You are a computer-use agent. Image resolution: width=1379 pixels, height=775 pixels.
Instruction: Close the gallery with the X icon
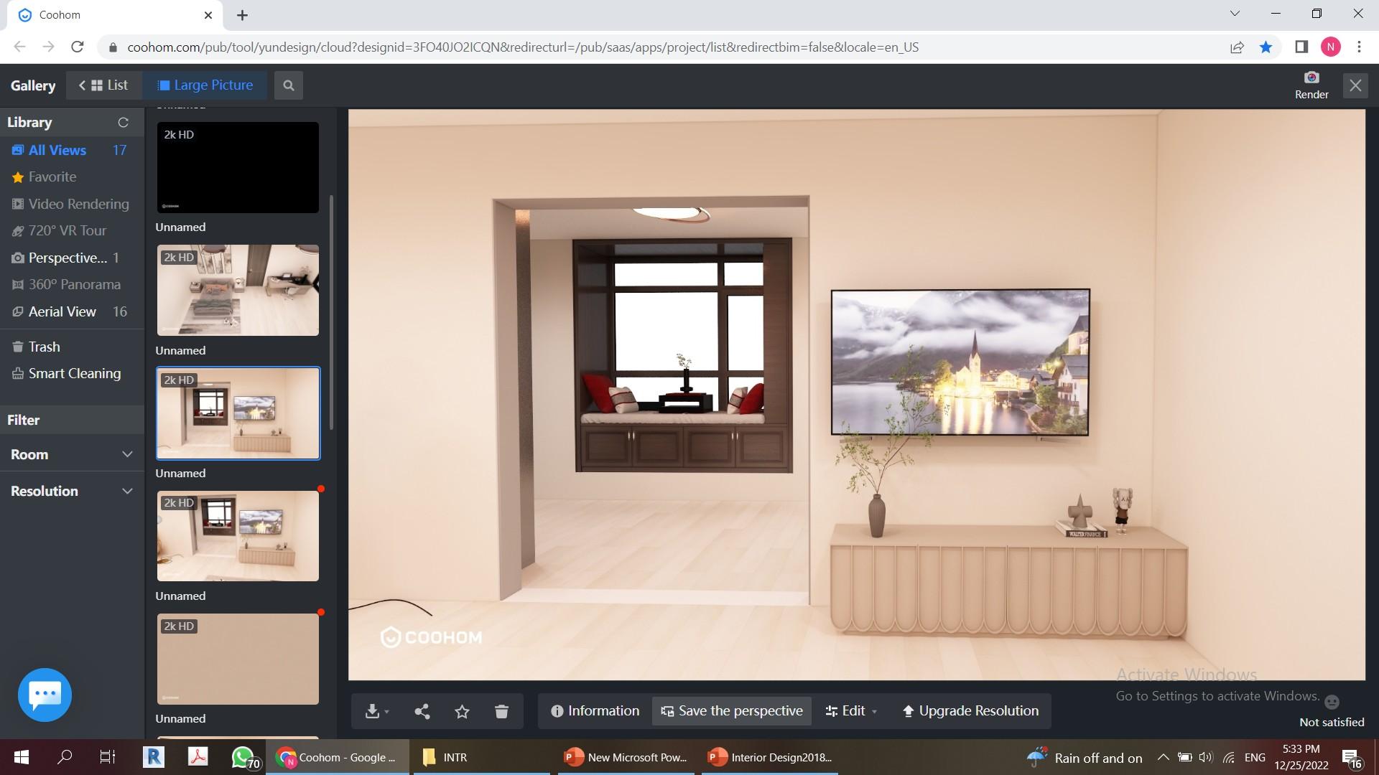pyautogui.click(x=1355, y=85)
